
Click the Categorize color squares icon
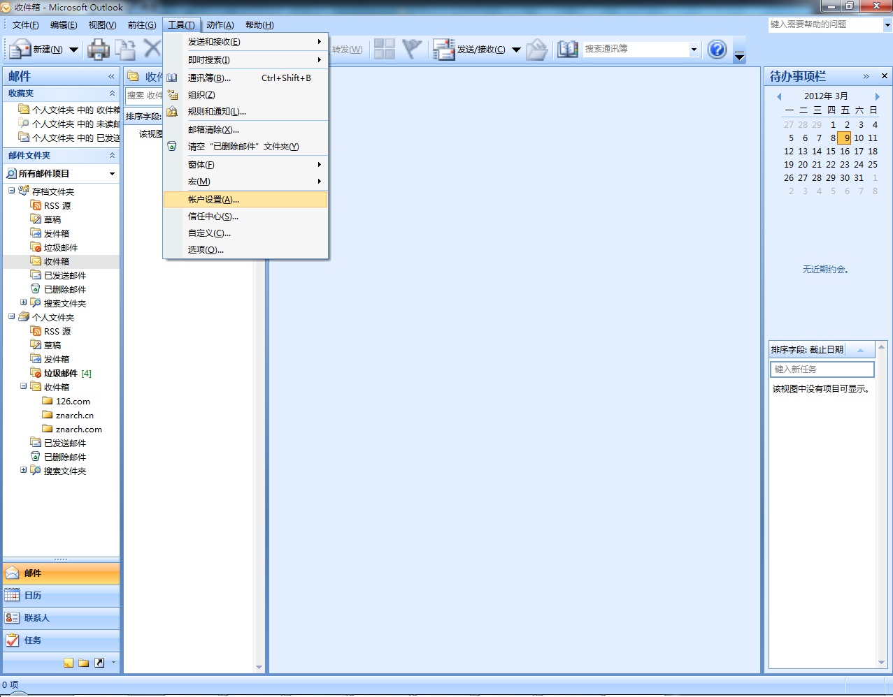point(385,49)
